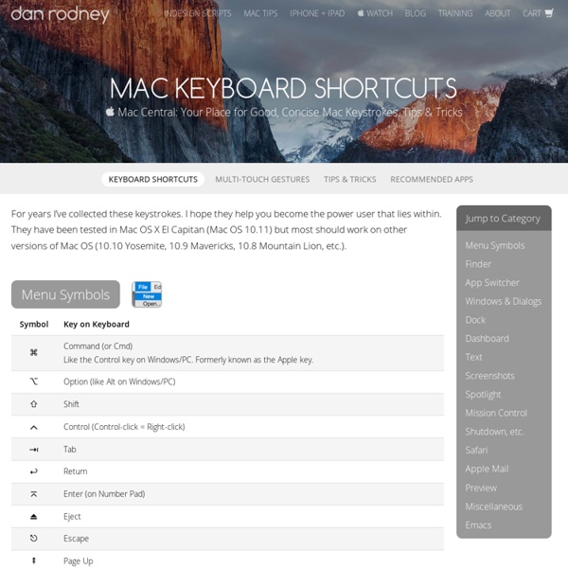
Task: Jump to Screenshots category
Action: tap(489, 376)
